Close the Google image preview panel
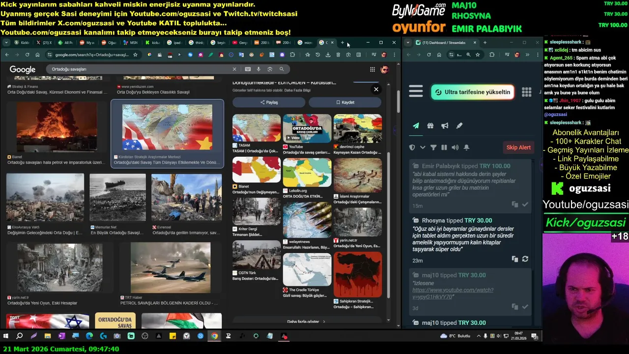 pos(376,89)
